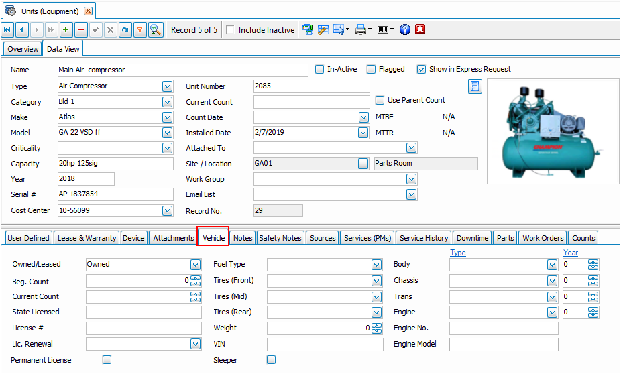Open notes document icon beside image
The height and width of the screenshot is (374, 623).
(474, 86)
